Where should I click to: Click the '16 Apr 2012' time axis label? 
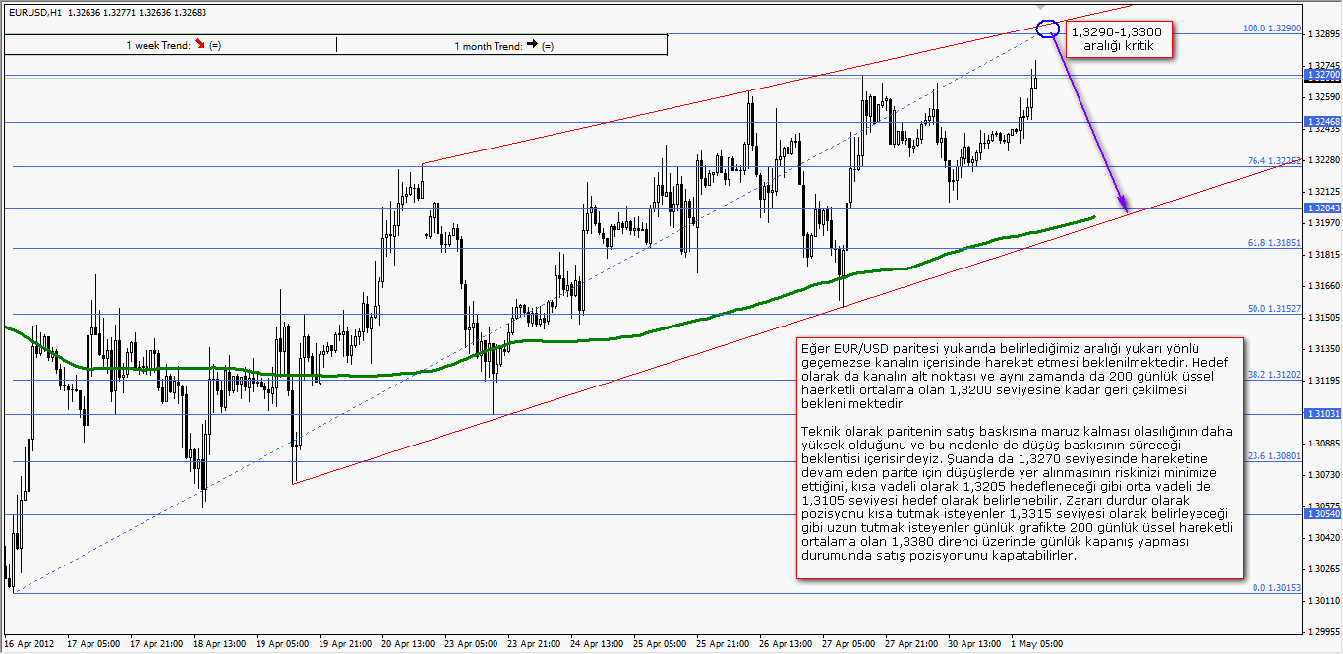29,644
